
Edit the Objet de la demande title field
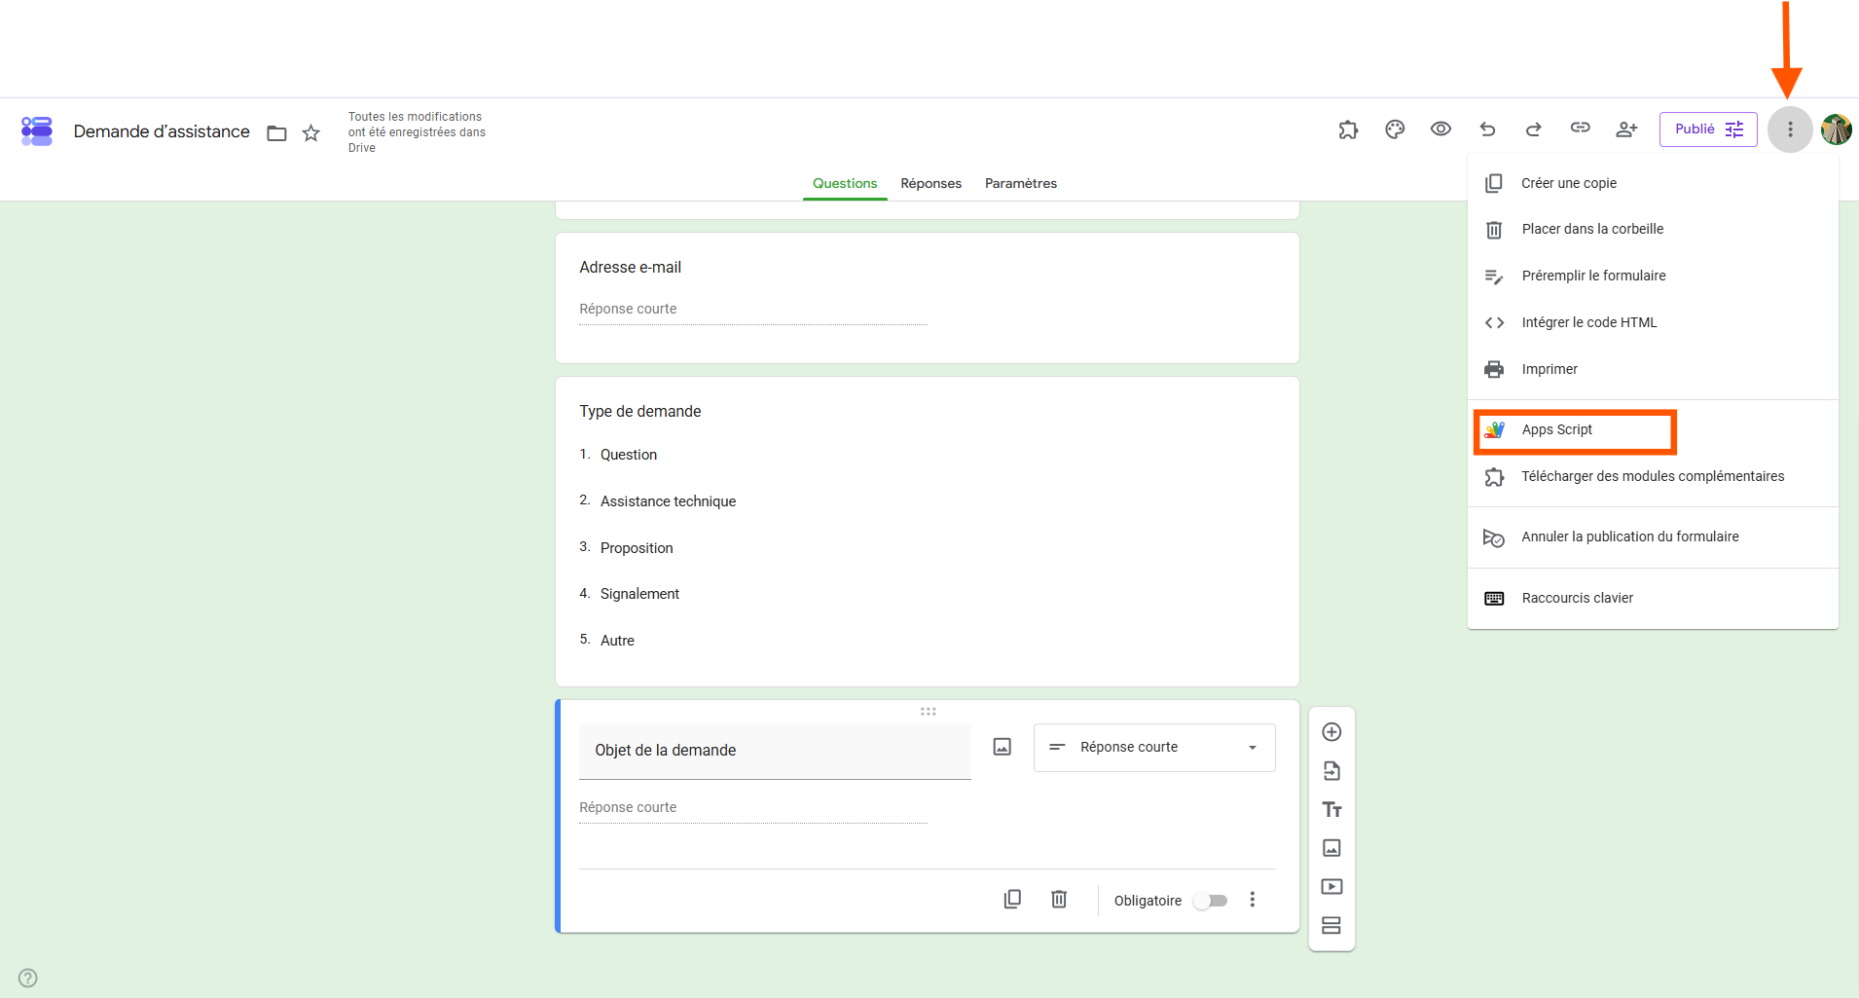[775, 751]
